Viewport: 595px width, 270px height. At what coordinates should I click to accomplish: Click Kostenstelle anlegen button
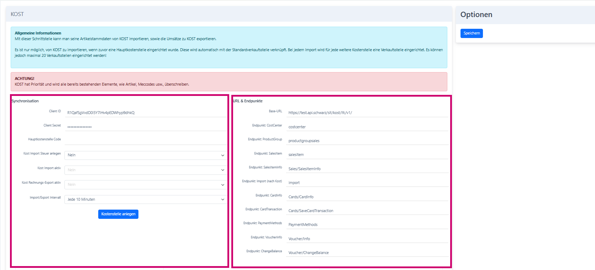[118, 214]
